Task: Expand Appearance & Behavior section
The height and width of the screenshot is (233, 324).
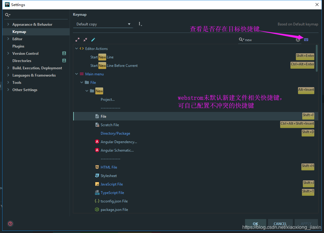Action: click(x=8, y=24)
